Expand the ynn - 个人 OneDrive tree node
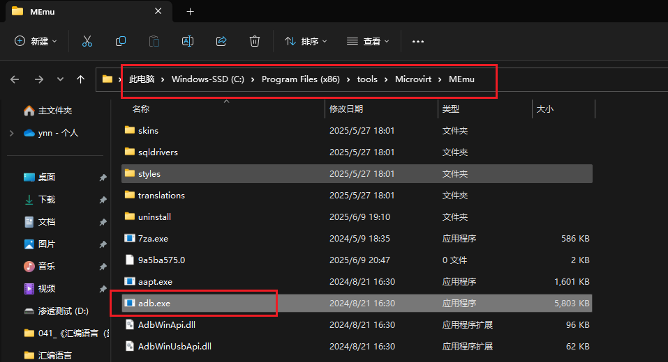 click(x=11, y=132)
